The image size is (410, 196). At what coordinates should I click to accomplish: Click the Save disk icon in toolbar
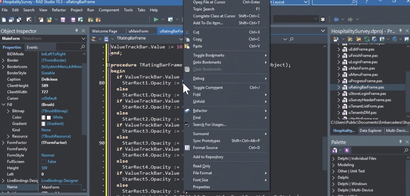(63, 20)
